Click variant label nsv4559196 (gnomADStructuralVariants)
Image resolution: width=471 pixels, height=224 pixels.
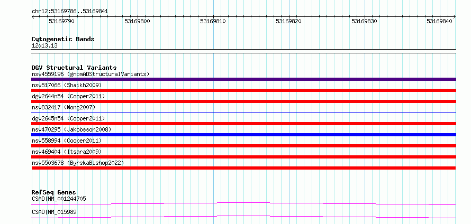point(90,74)
